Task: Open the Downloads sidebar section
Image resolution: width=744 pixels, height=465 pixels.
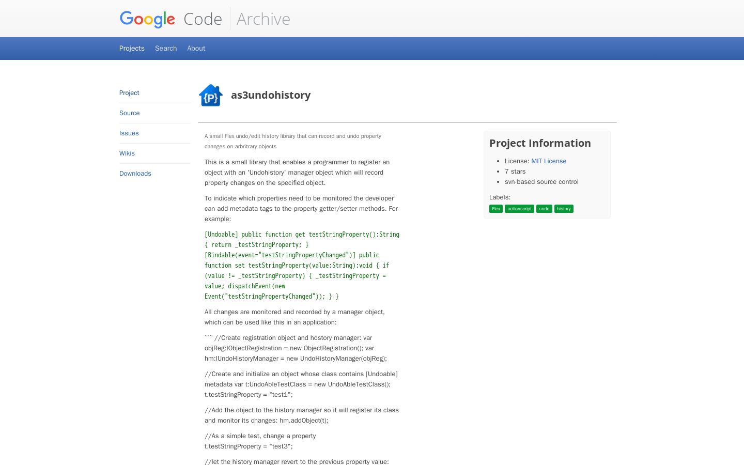Action: click(x=135, y=174)
